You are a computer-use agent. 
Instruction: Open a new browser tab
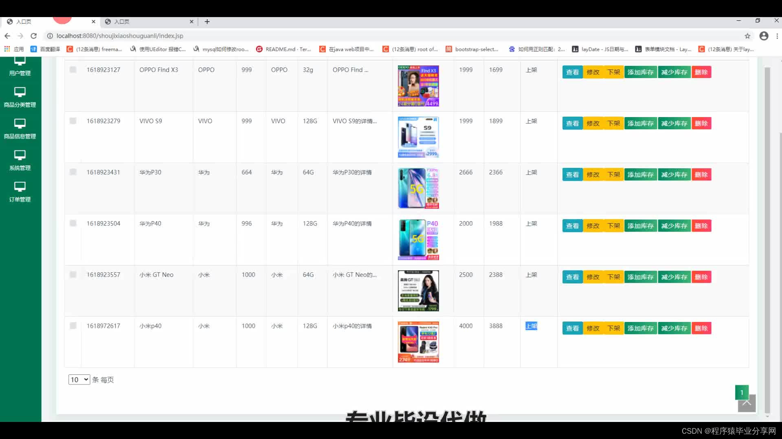click(207, 22)
